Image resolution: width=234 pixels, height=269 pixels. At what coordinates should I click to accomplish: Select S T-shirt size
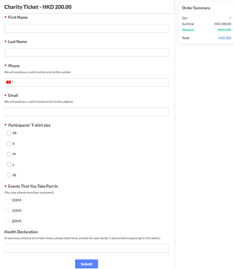pos(9,144)
